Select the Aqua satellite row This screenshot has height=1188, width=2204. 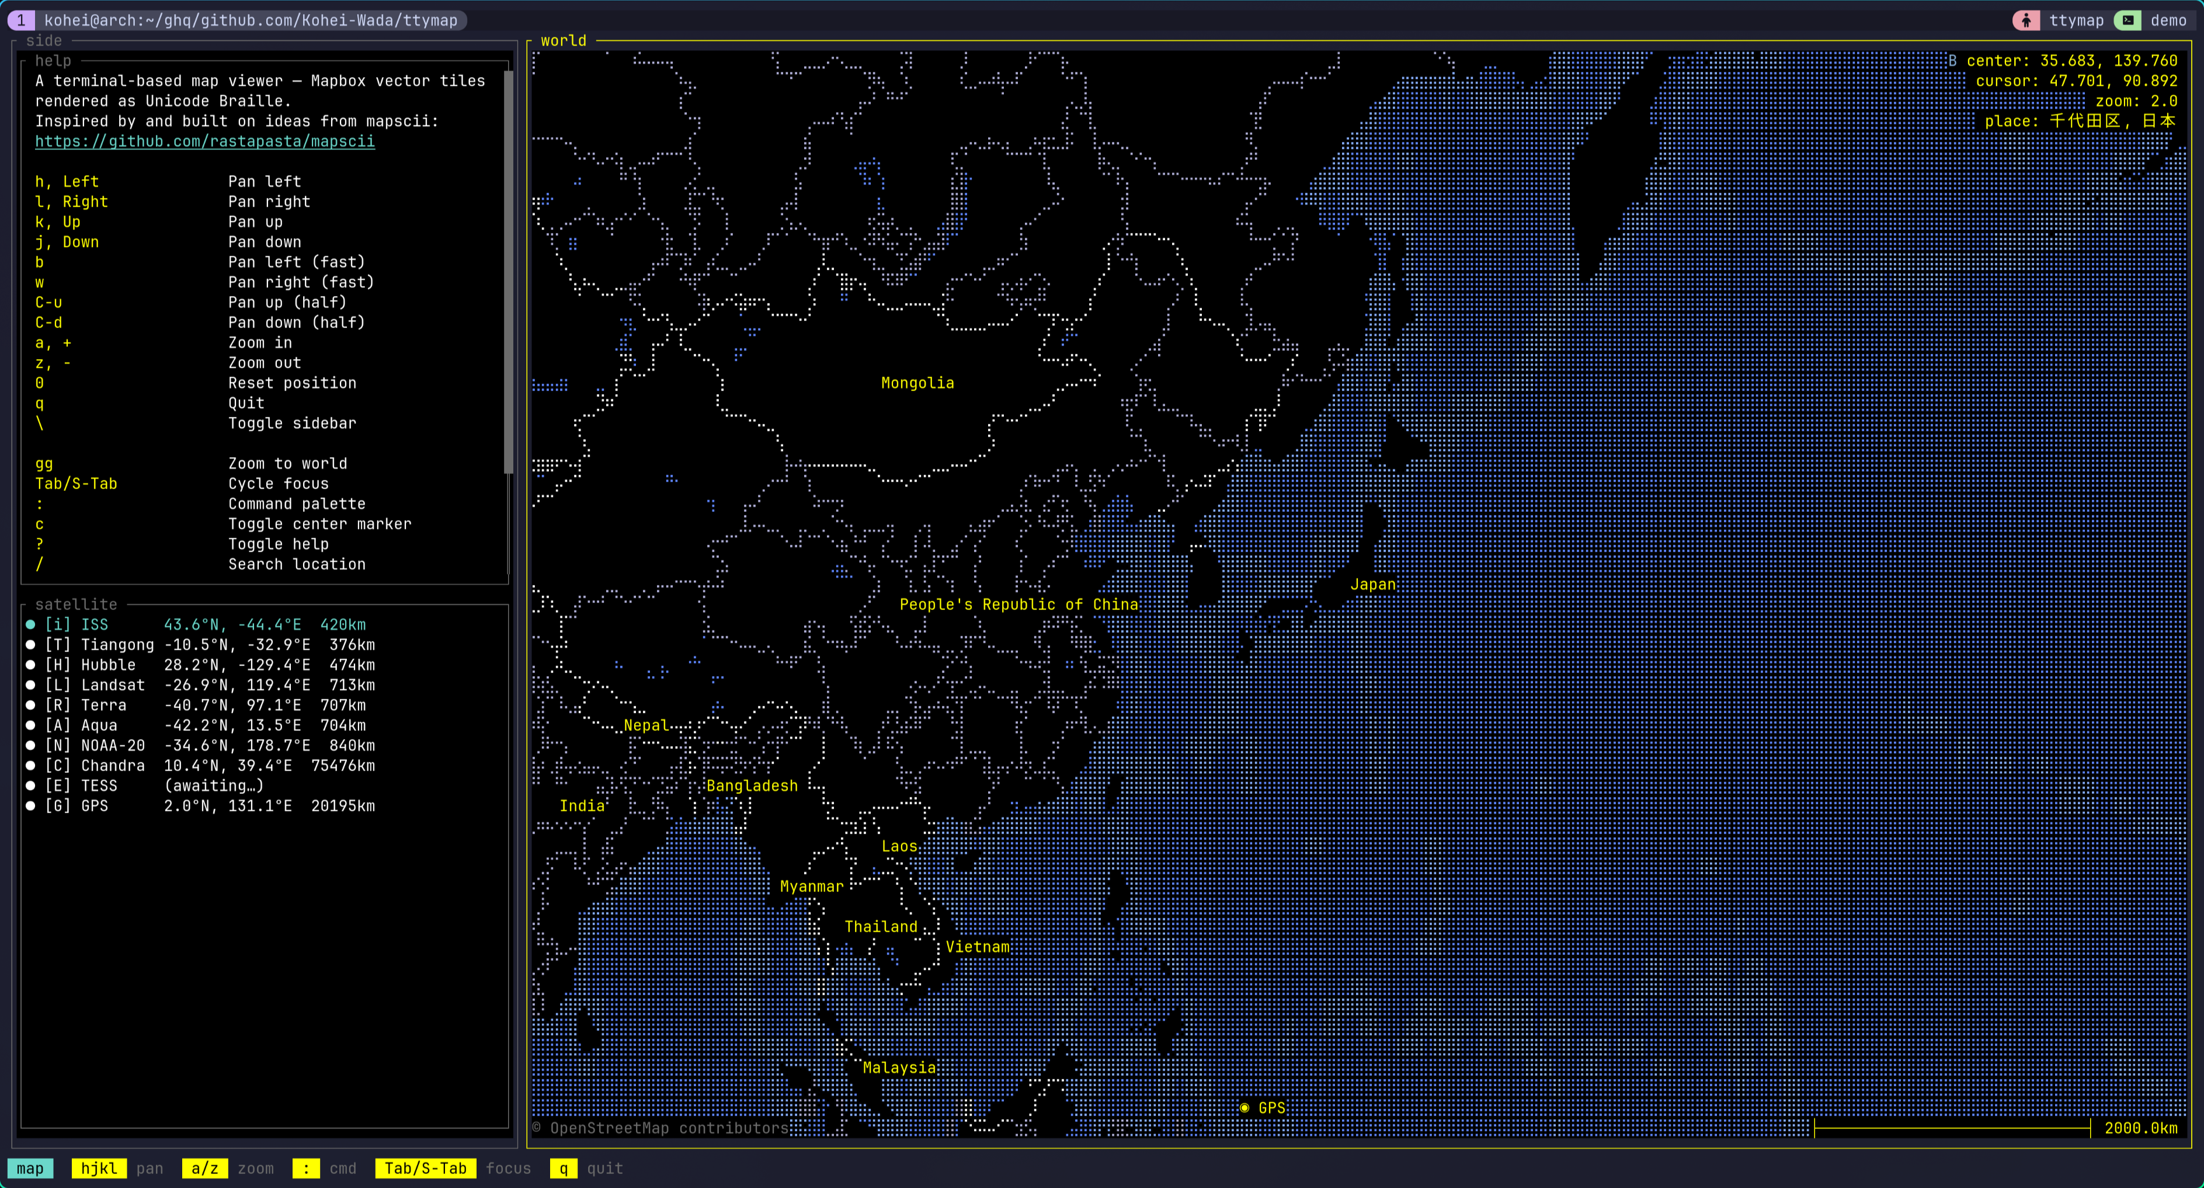[x=200, y=725]
